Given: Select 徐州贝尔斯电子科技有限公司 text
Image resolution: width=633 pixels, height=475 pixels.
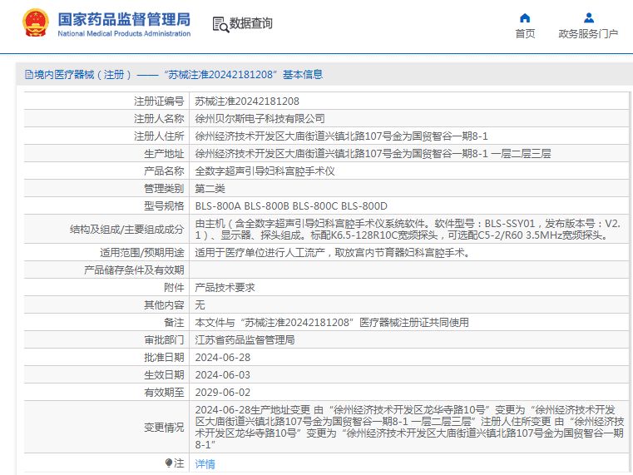Looking at the screenshot, I should click(x=260, y=119).
